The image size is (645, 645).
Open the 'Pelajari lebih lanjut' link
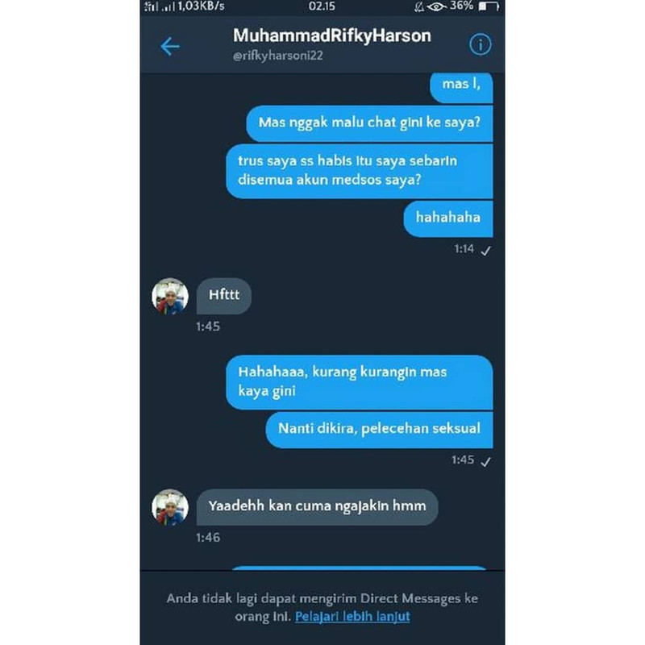[x=352, y=617]
